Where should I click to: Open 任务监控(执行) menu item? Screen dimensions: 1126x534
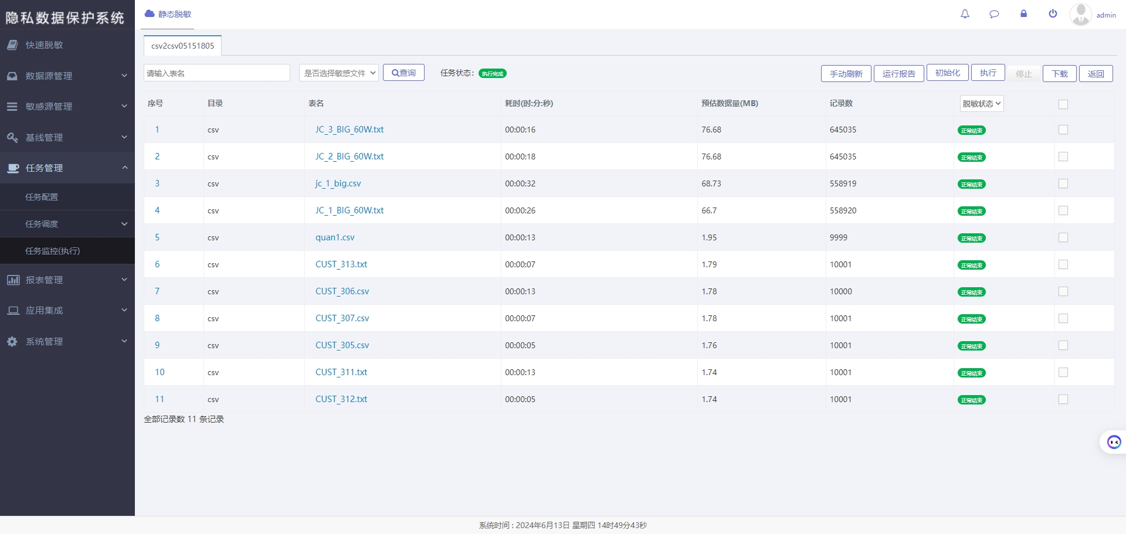(67, 251)
